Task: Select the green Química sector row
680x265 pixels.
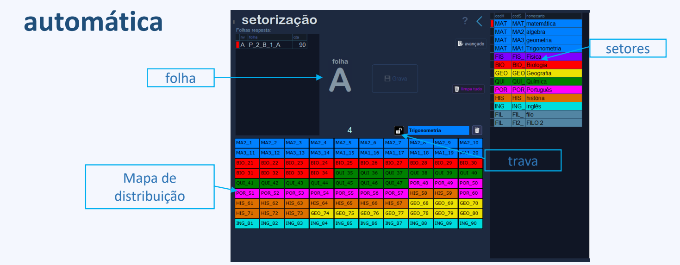Action: [x=536, y=81]
